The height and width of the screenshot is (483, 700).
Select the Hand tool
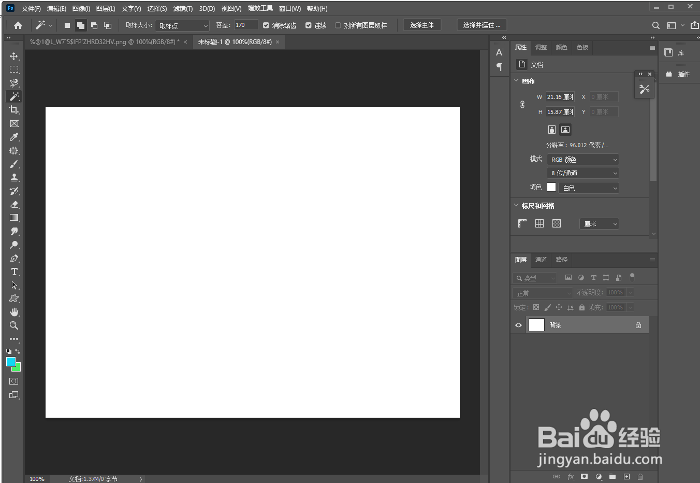[14, 312]
